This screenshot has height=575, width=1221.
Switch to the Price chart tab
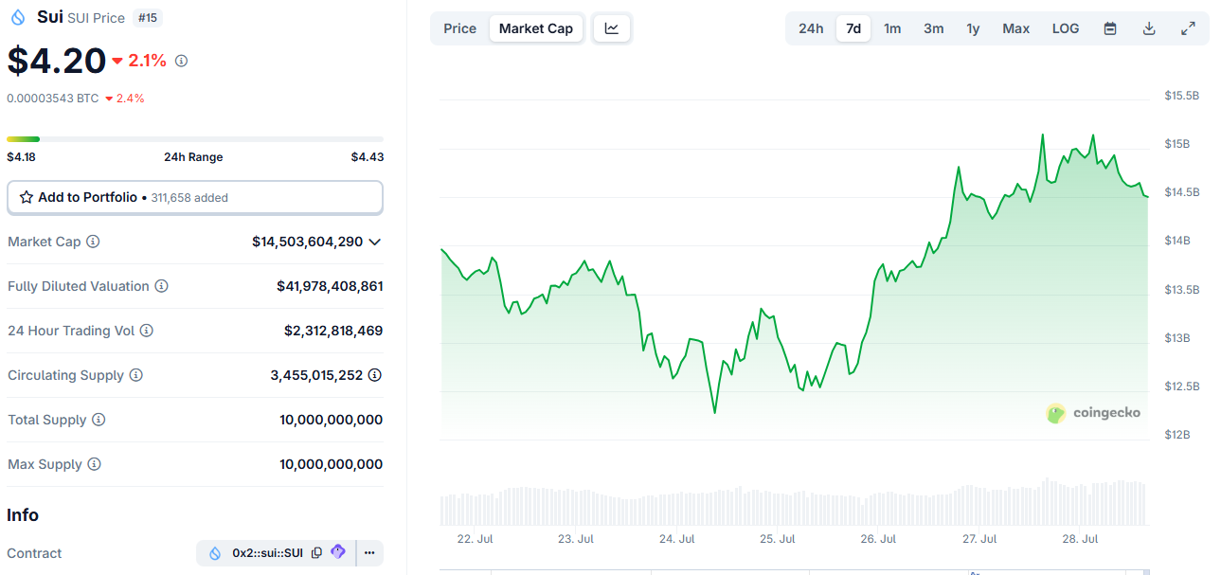click(460, 28)
